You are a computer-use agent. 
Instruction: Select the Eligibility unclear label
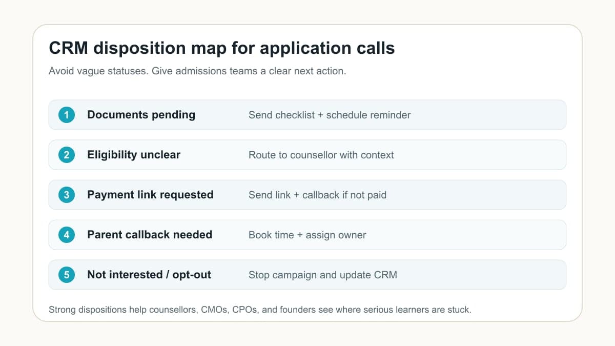coord(134,155)
